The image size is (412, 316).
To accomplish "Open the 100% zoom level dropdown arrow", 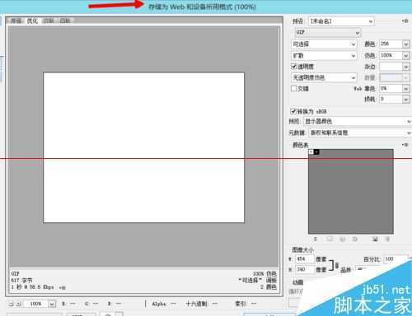I will tap(52, 304).
